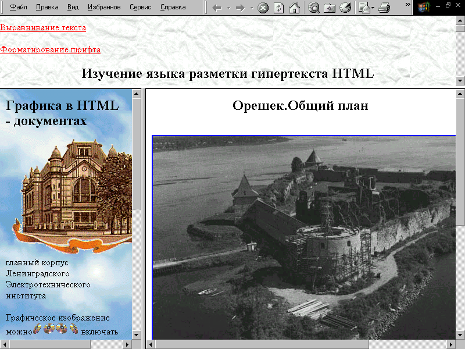Click the Windows logo throbber
465x349 pixels.
pyautogui.click(x=424, y=8)
